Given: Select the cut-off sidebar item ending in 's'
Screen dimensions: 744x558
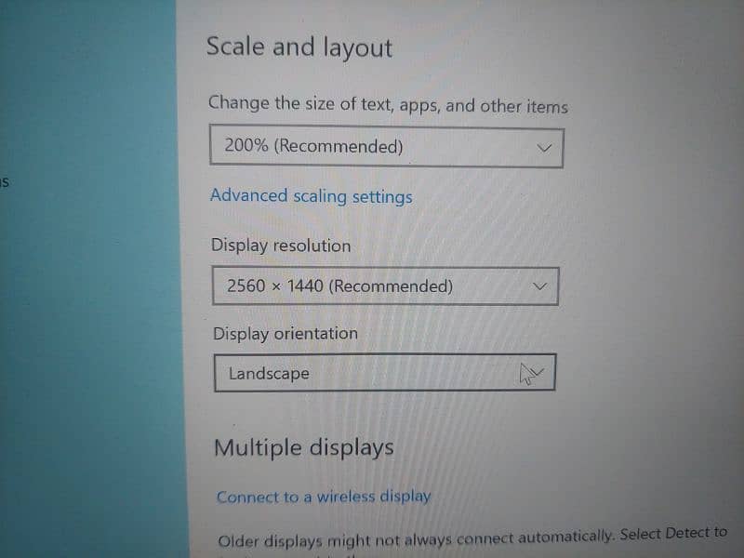Looking at the screenshot, I should 5,181.
